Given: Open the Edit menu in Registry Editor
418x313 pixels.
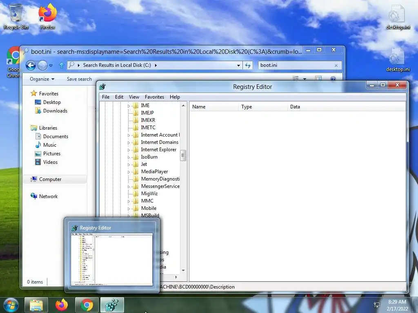Looking at the screenshot, I should pyautogui.click(x=119, y=97).
